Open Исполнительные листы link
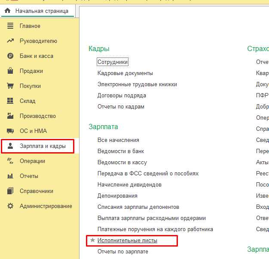This screenshot has height=259, width=269. pyautogui.click(x=127, y=241)
